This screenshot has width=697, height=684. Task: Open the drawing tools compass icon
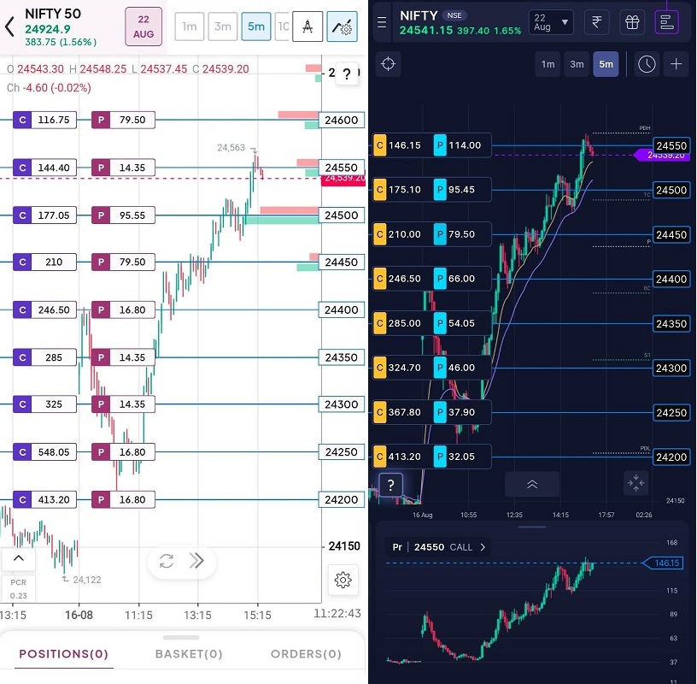(x=307, y=27)
